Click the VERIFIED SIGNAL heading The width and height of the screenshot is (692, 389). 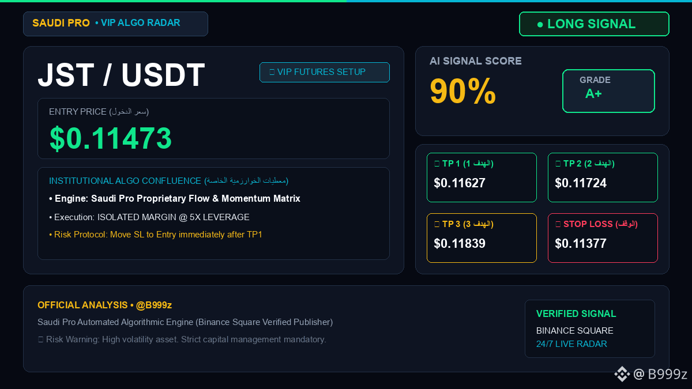(x=576, y=314)
